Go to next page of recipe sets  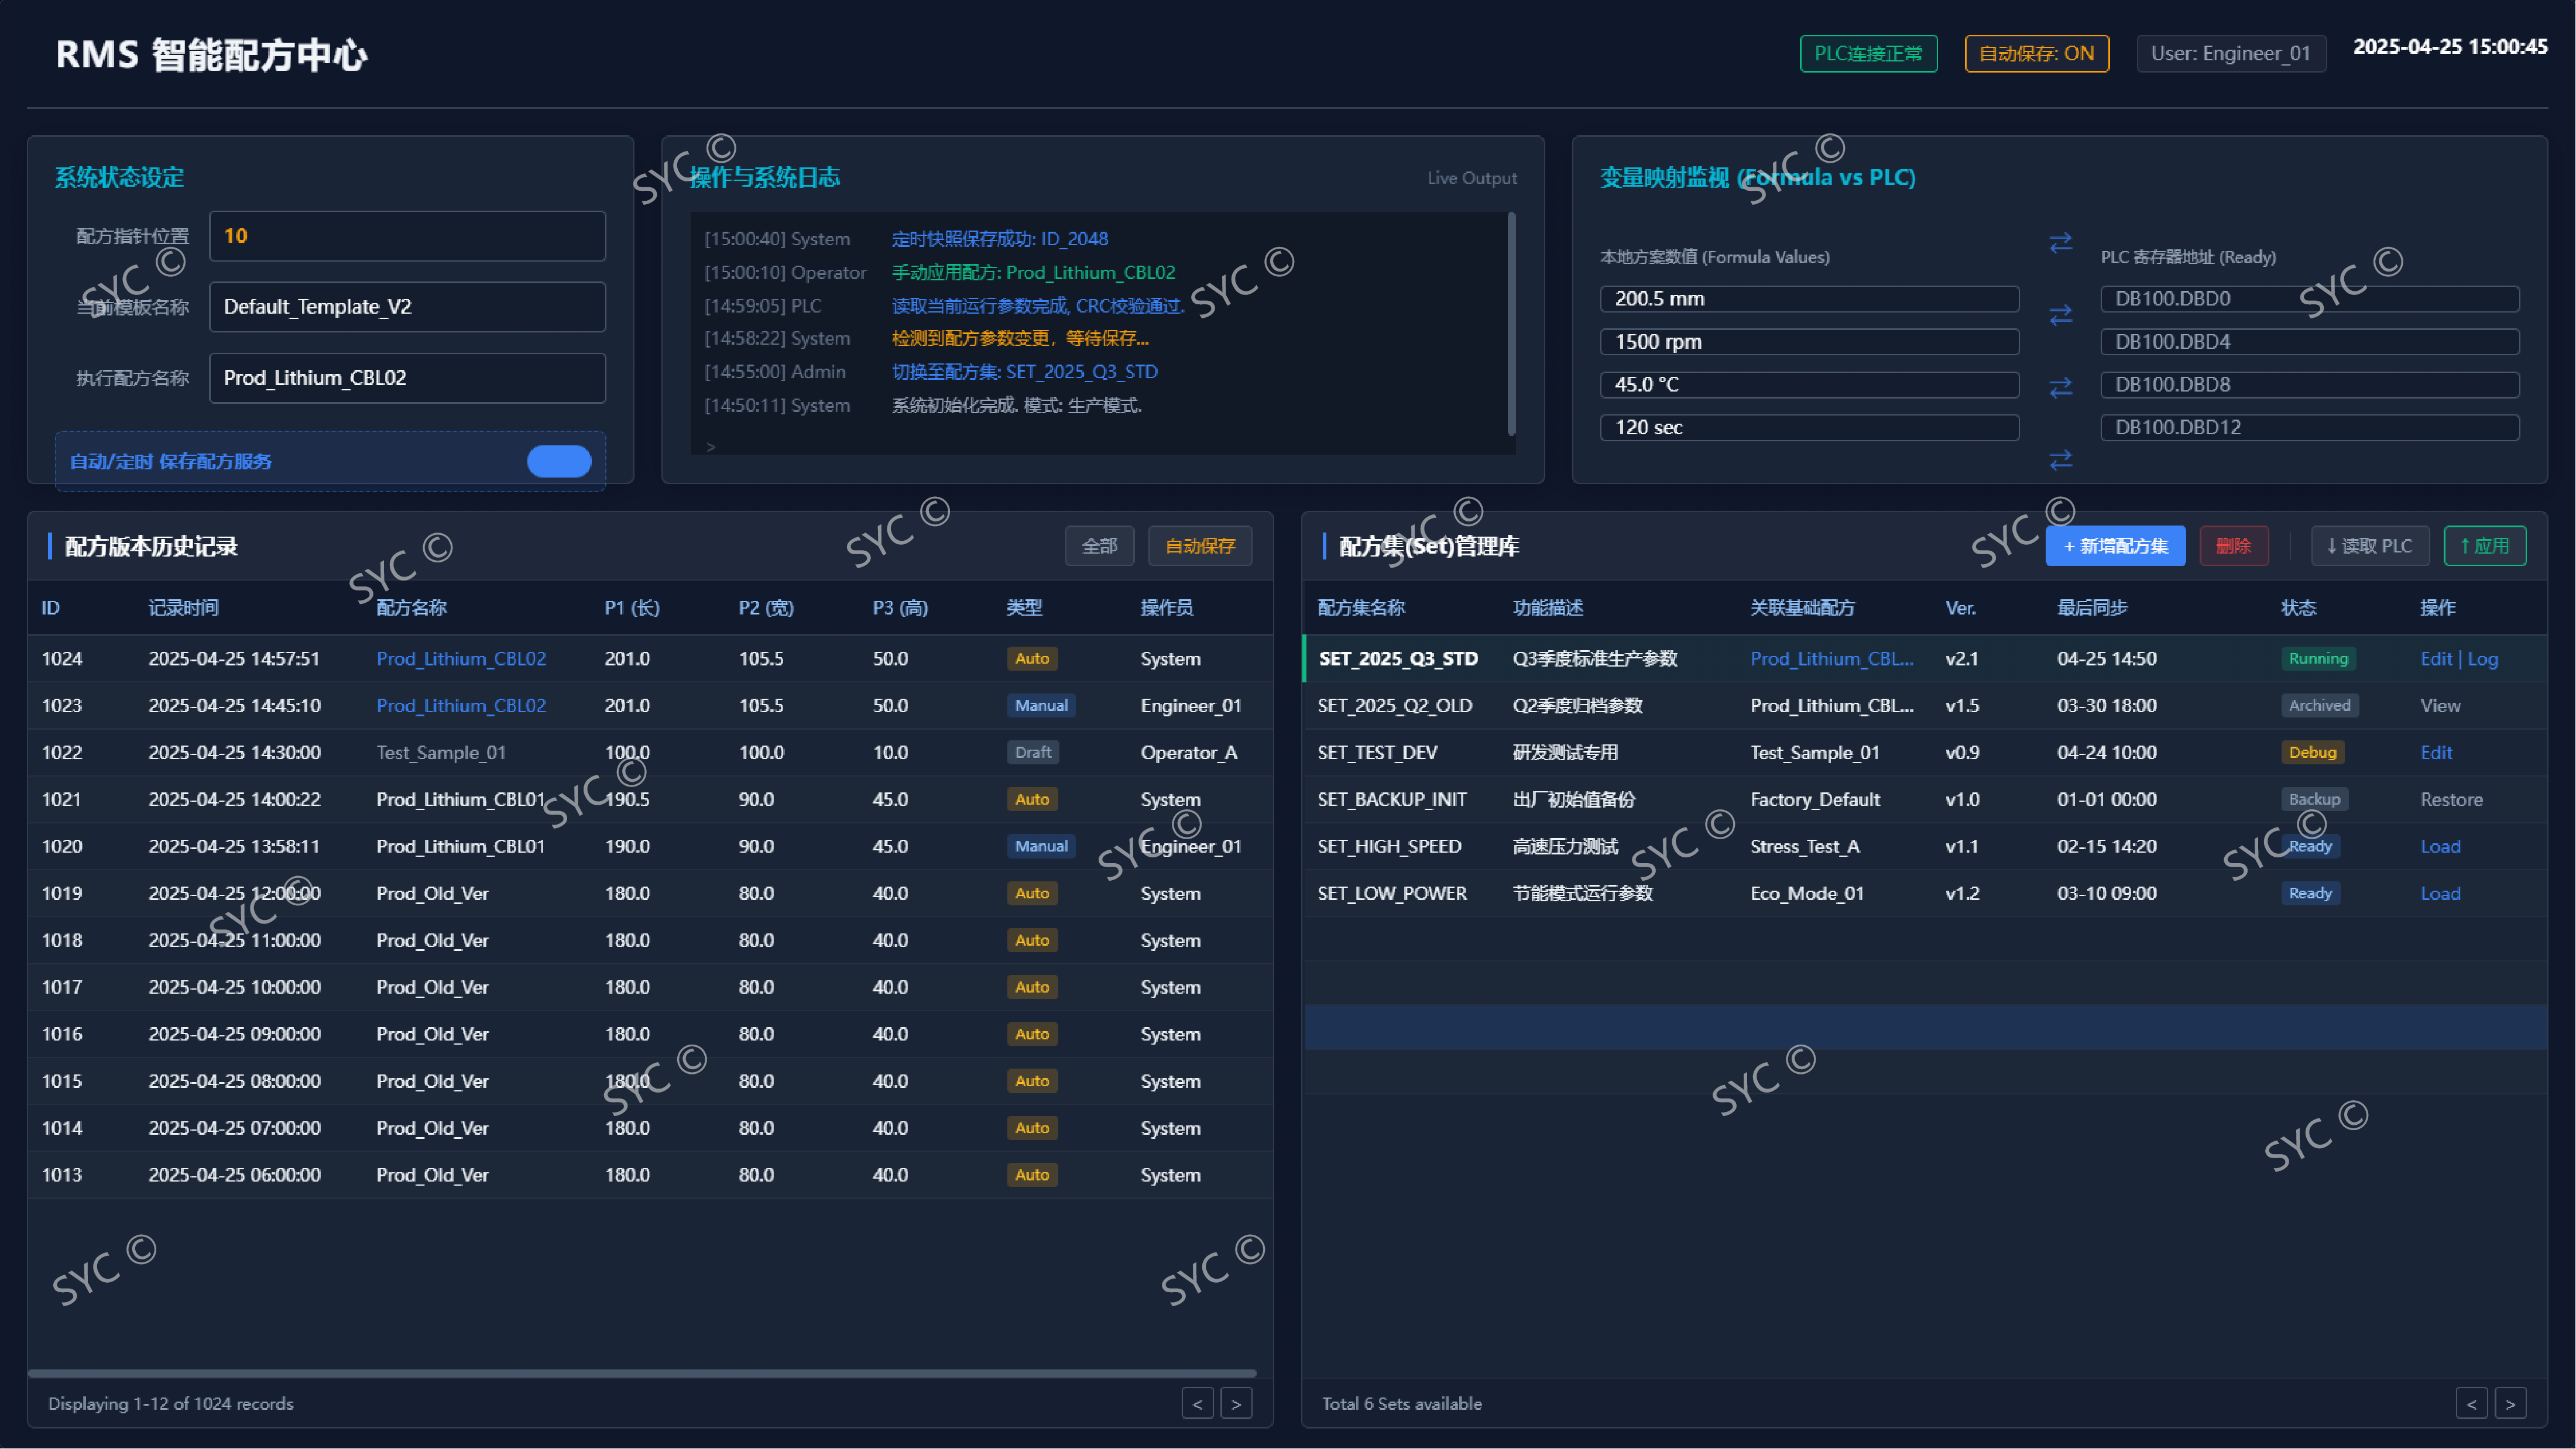[2510, 1403]
